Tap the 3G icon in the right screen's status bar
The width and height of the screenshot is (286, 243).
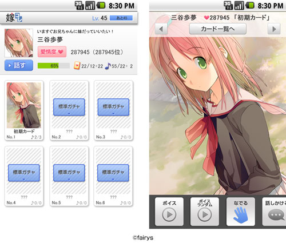pyautogui.click(x=228, y=5)
